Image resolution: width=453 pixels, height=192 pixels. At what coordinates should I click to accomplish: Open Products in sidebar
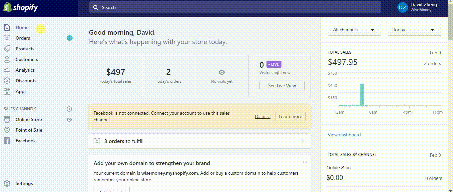[25, 49]
